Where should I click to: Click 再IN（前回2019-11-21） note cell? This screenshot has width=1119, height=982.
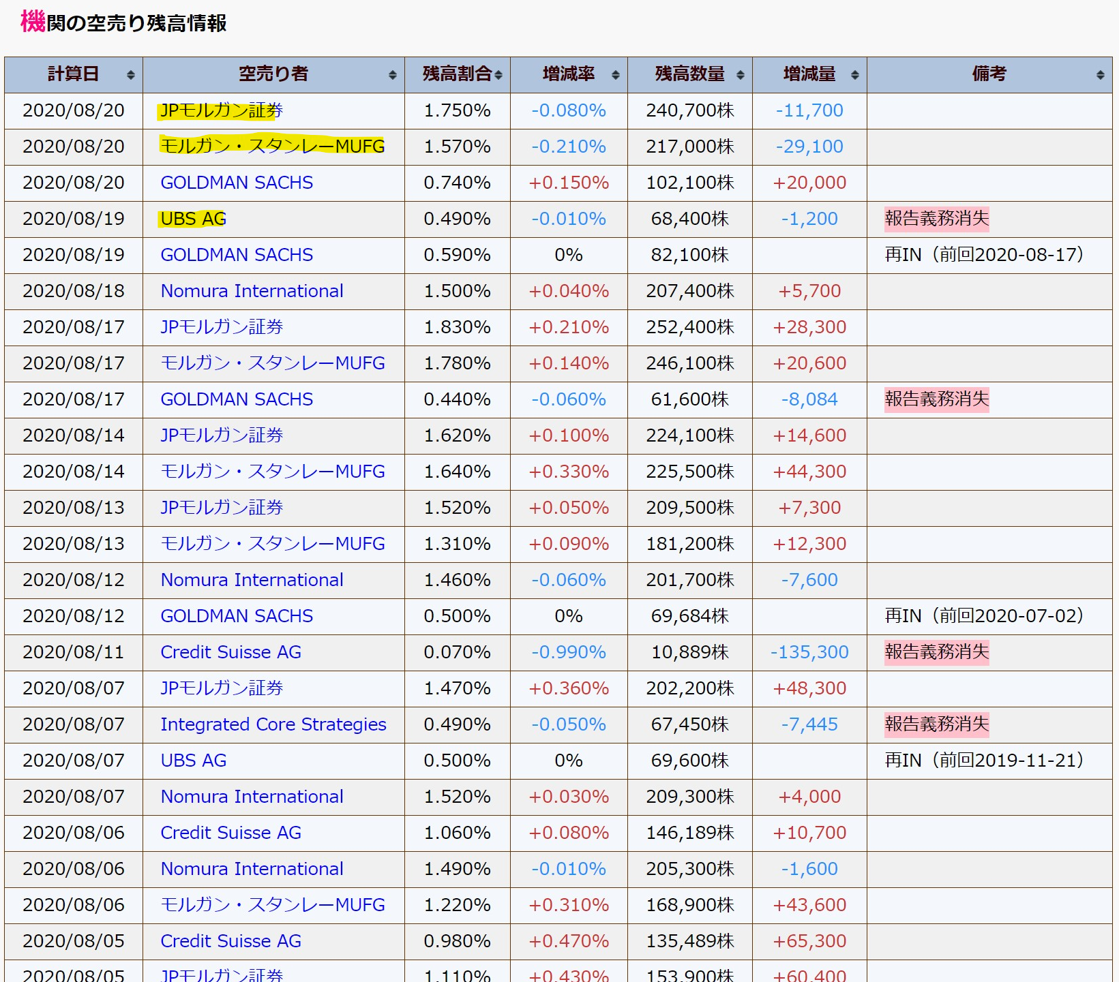(x=984, y=761)
